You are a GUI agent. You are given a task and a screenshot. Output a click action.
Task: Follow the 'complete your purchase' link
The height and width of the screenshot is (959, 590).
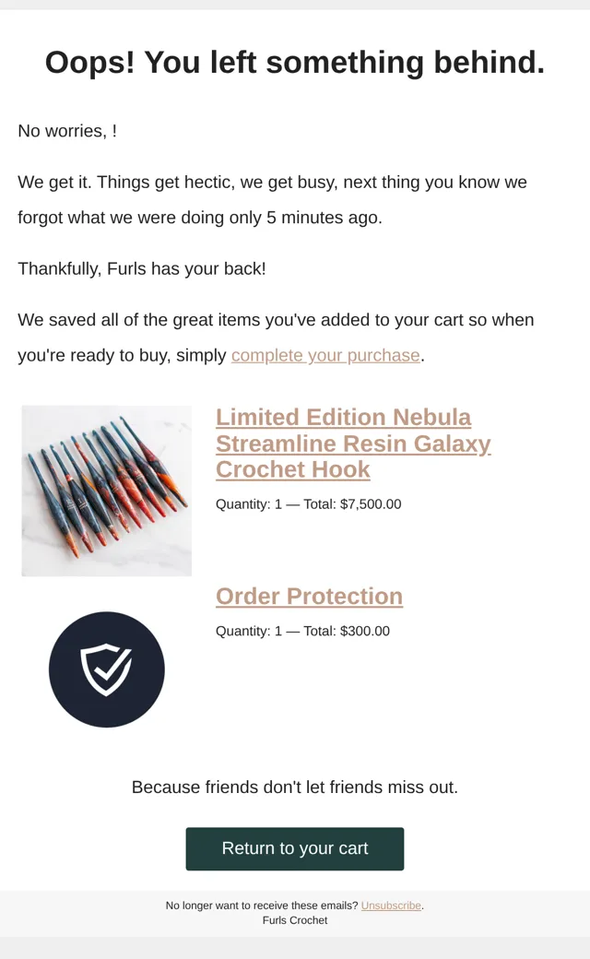(325, 355)
